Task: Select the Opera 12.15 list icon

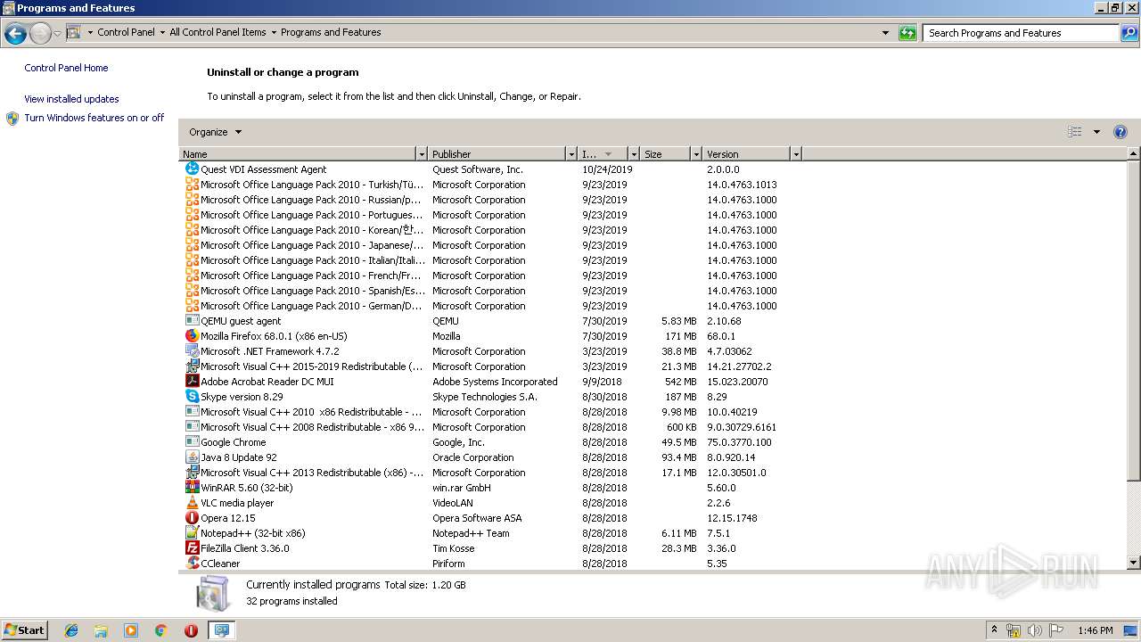Action: (x=192, y=517)
